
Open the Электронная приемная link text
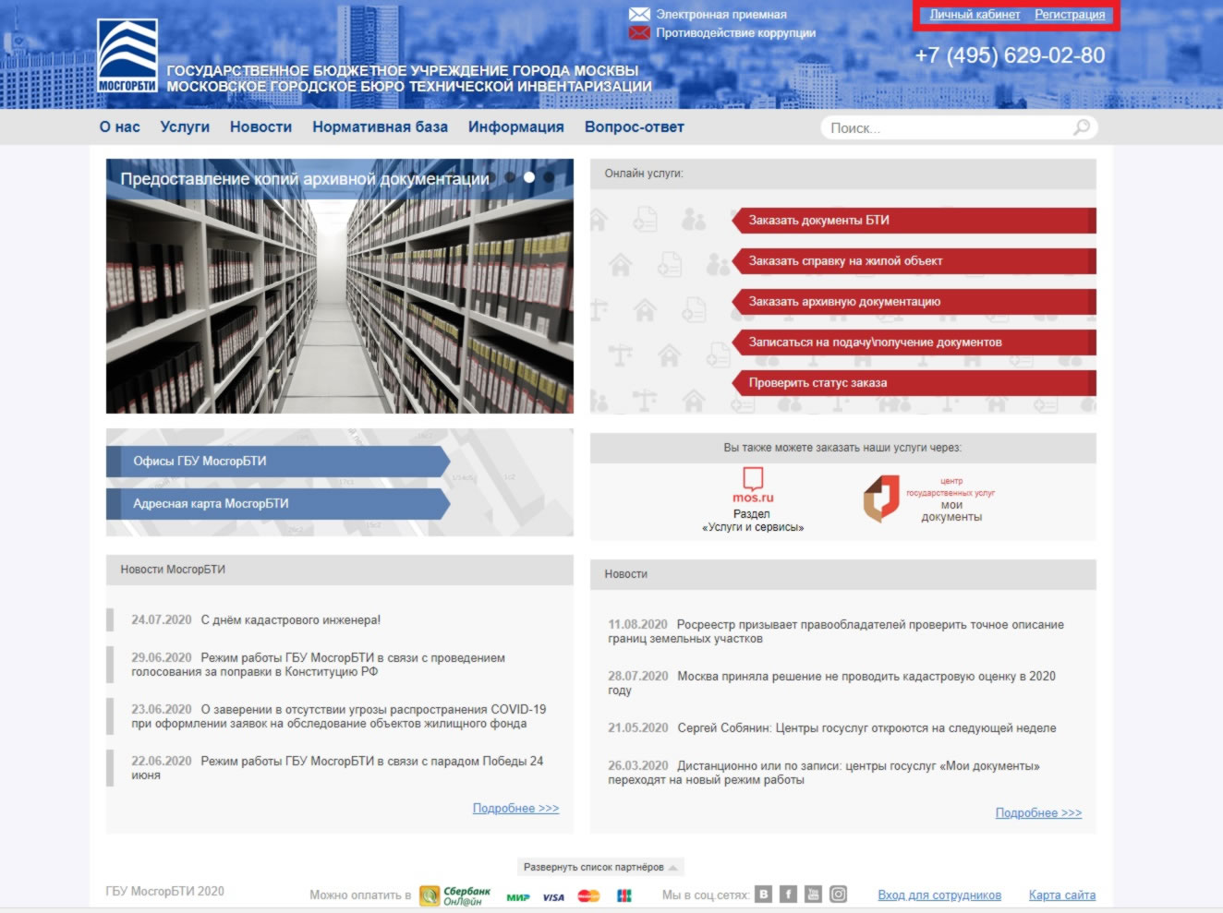(721, 15)
